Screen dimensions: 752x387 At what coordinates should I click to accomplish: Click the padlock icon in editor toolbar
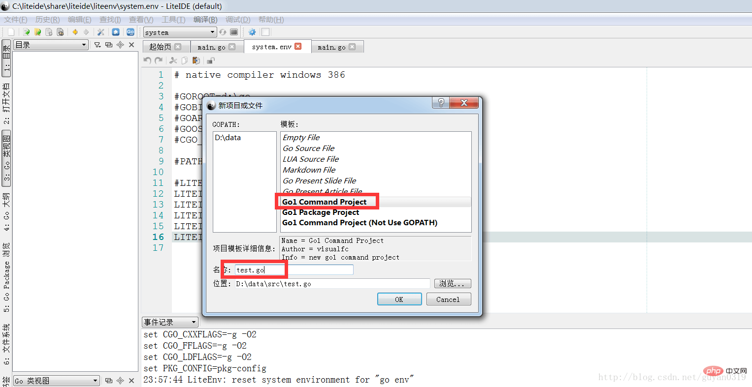(211, 60)
